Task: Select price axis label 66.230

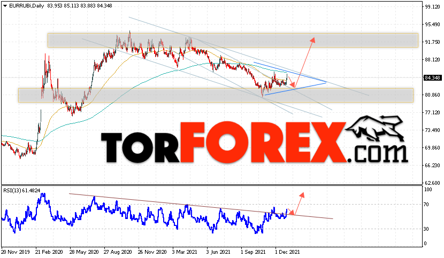Action: [x=432, y=165]
